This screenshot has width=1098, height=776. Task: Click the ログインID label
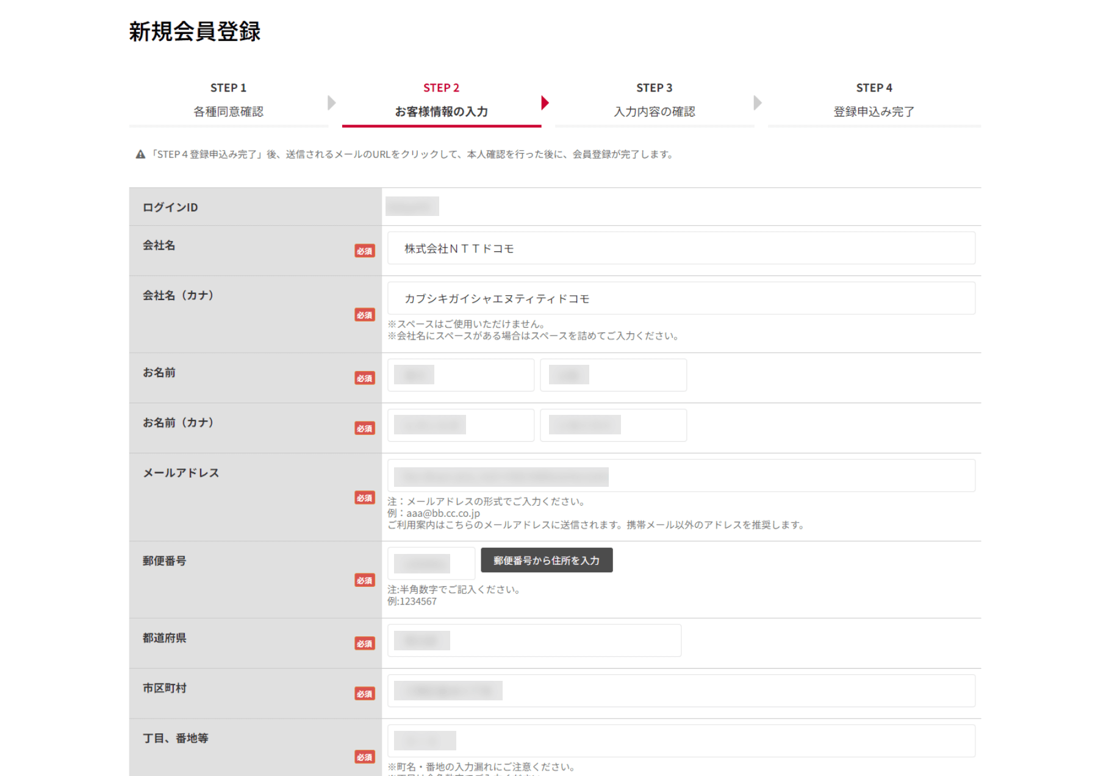(x=170, y=207)
